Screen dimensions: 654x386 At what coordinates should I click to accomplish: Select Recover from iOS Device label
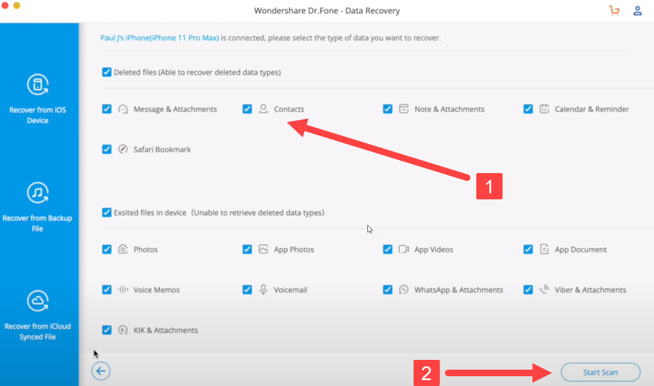(37, 115)
